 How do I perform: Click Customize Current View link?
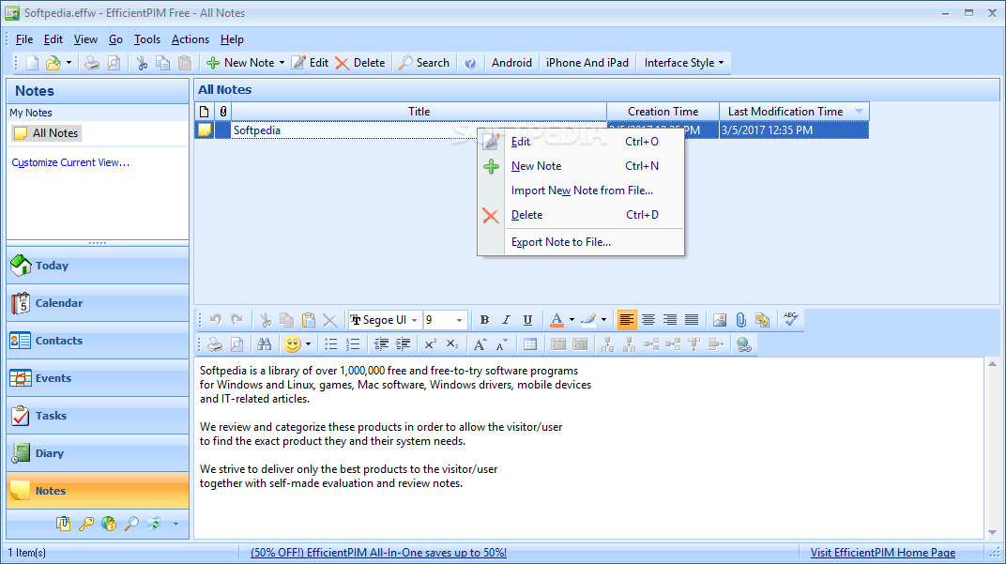[70, 163]
